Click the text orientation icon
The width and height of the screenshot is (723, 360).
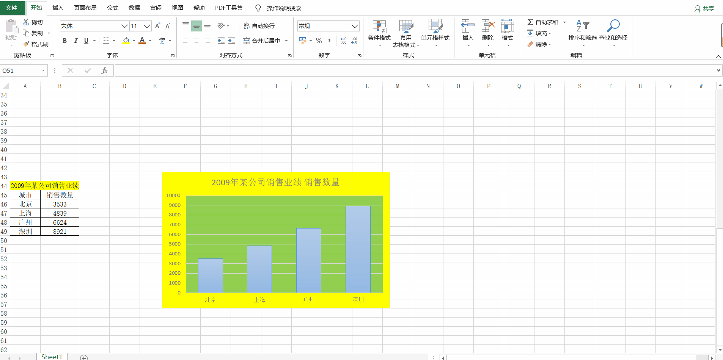[221, 26]
